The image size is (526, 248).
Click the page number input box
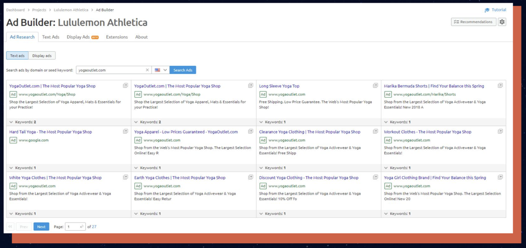[75, 226]
